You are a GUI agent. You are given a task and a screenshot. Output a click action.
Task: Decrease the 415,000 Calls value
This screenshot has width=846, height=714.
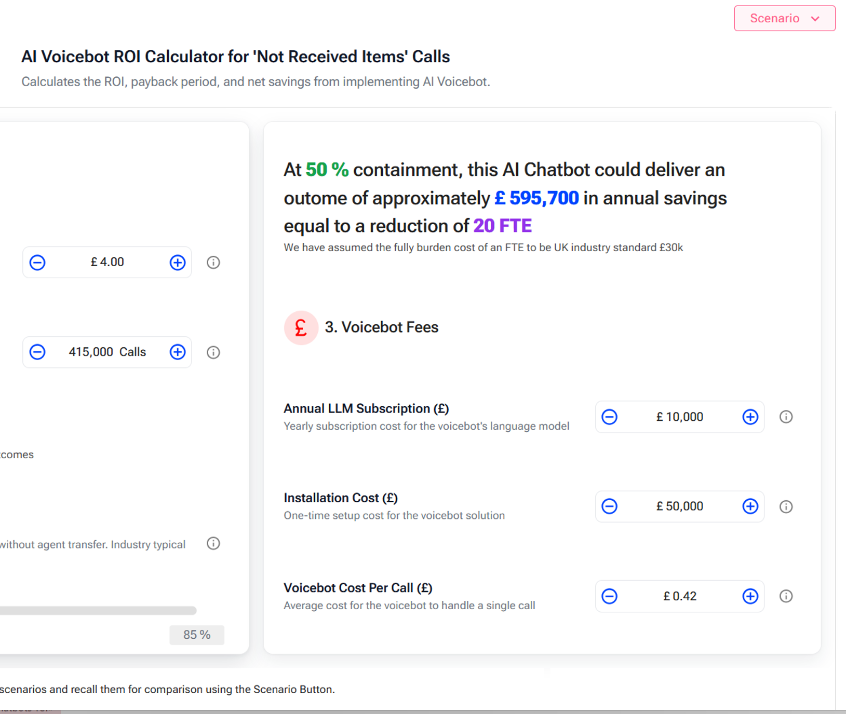37,352
